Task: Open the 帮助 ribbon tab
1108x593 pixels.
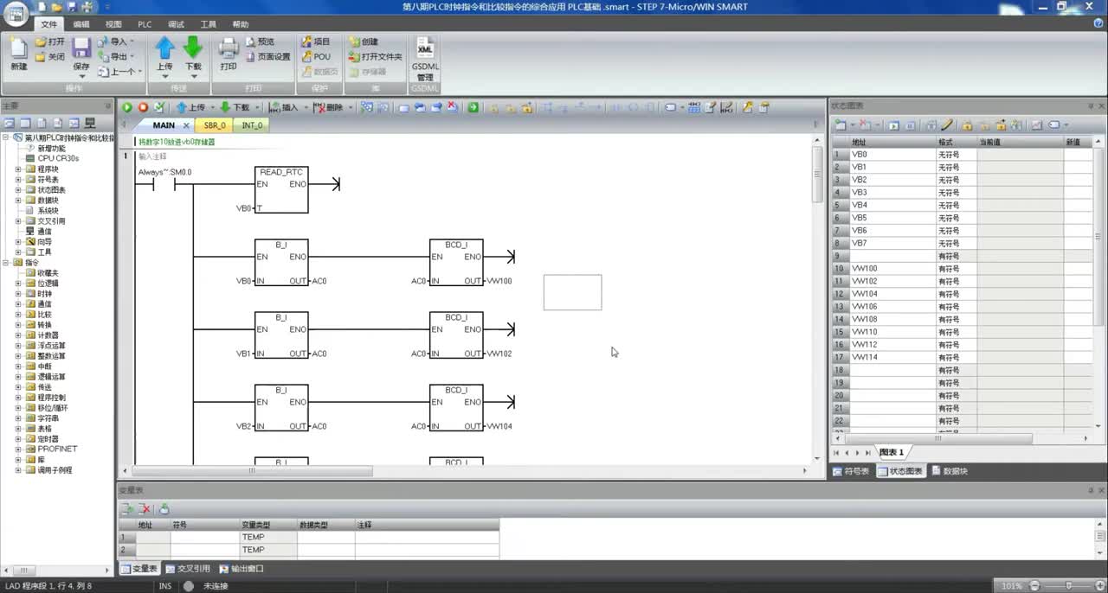Action: [241, 24]
